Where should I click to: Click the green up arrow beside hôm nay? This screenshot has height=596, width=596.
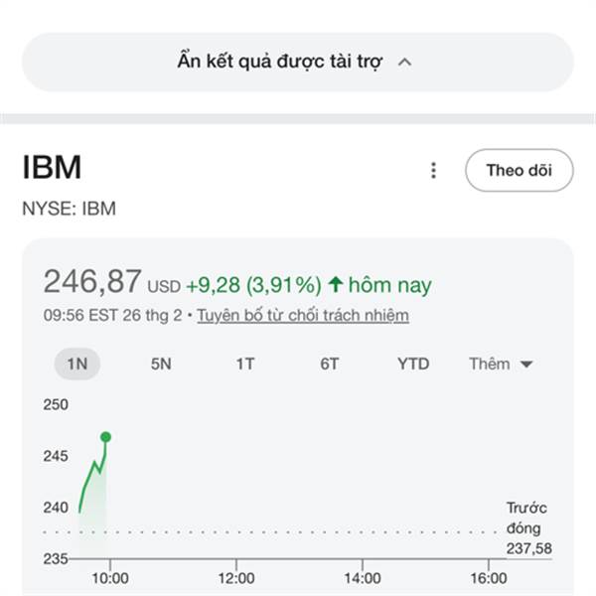(336, 285)
